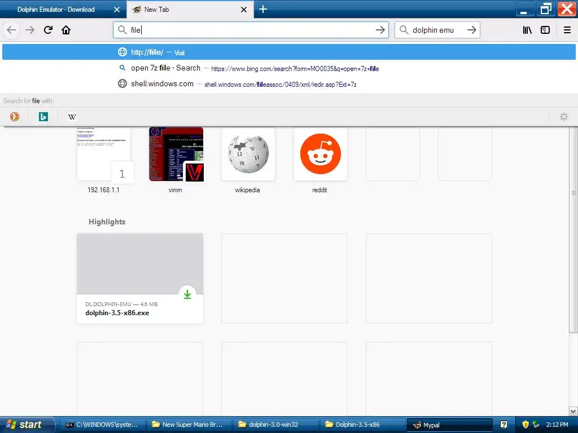
Task: Select the New Tab tab
Action: click(190, 9)
